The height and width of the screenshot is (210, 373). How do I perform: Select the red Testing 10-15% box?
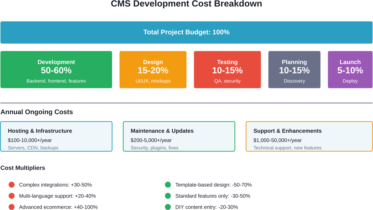click(227, 70)
